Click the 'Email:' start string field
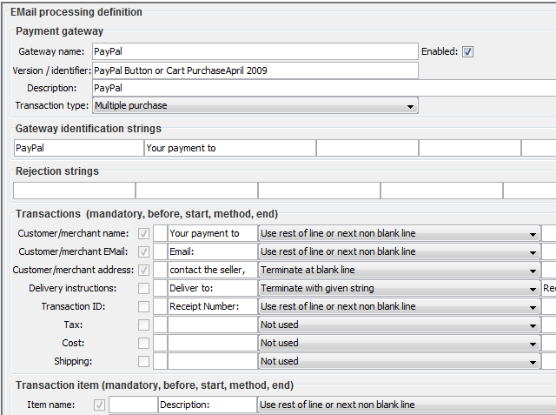556x415 pixels. click(x=212, y=251)
